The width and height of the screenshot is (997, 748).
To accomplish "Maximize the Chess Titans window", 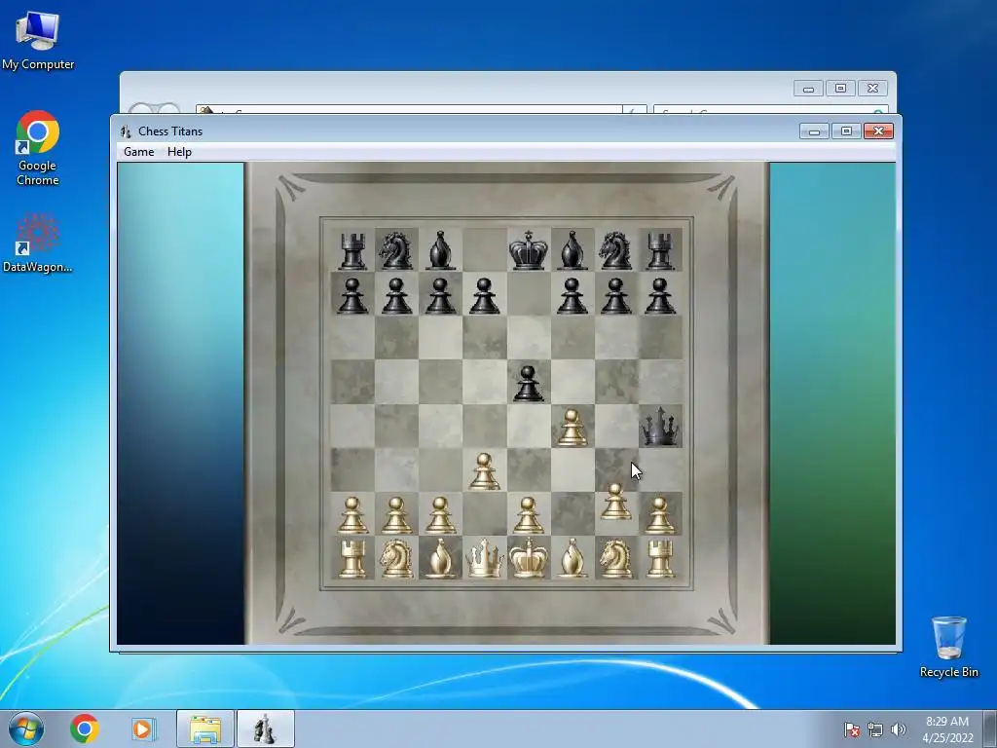I will pos(846,131).
